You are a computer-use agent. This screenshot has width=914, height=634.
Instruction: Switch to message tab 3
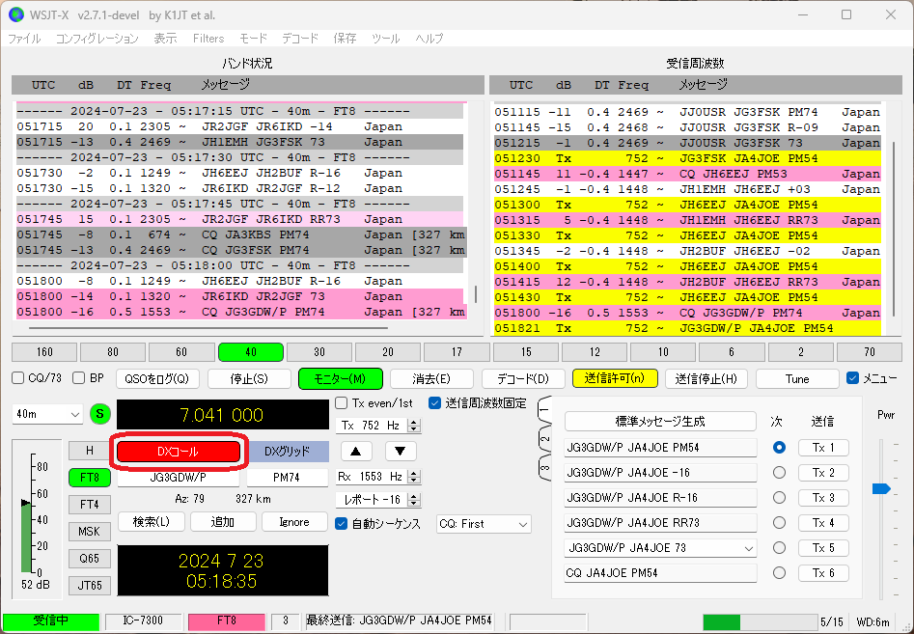click(543, 467)
